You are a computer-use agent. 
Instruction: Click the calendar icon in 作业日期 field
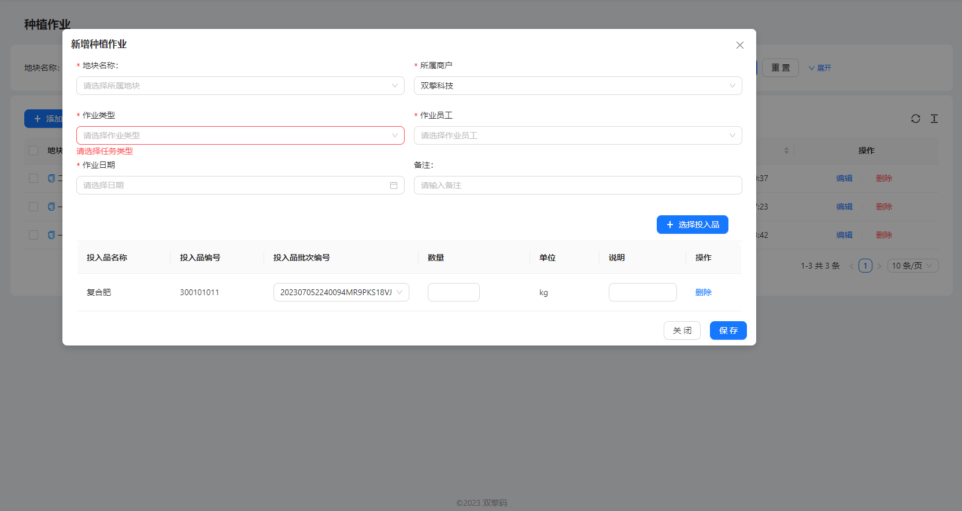pyautogui.click(x=394, y=185)
